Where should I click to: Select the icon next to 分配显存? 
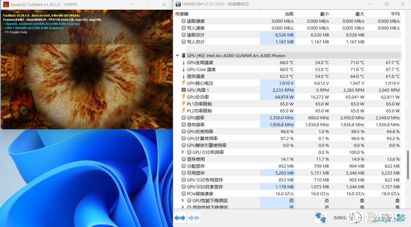tap(183, 166)
